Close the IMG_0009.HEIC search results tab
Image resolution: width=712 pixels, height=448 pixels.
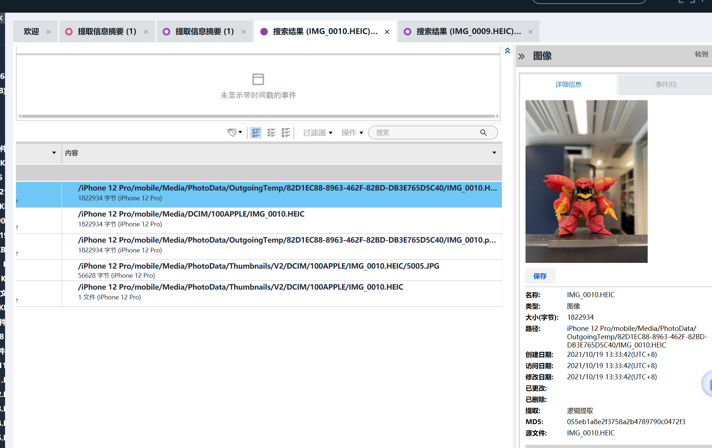point(531,32)
